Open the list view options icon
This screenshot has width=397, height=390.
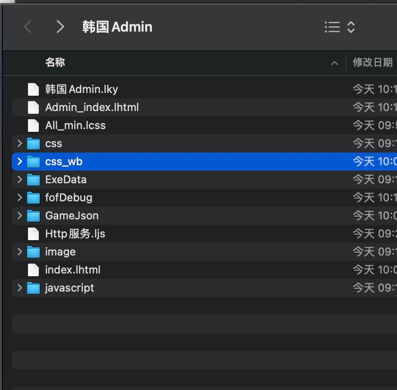(332, 27)
